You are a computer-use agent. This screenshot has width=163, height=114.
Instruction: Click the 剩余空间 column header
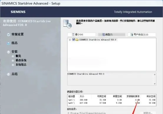tap(151, 96)
